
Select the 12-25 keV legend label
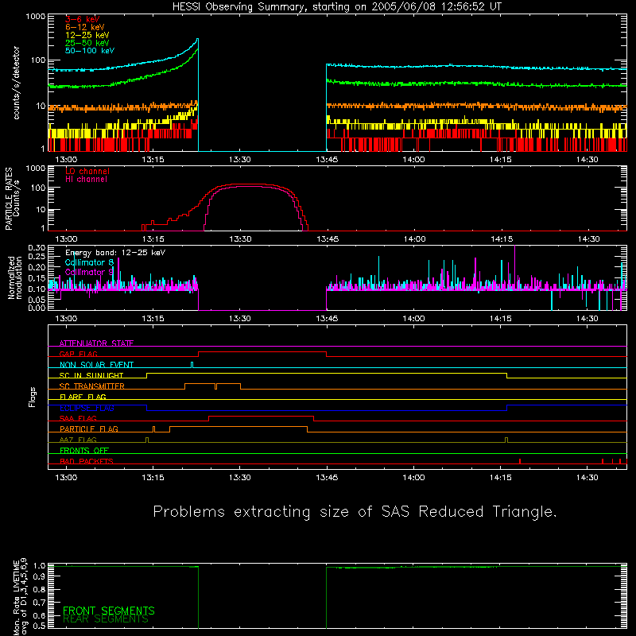(x=87, y=35)
